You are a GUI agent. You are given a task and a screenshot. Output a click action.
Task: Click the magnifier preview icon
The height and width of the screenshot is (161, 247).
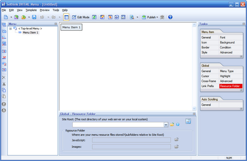132,17
